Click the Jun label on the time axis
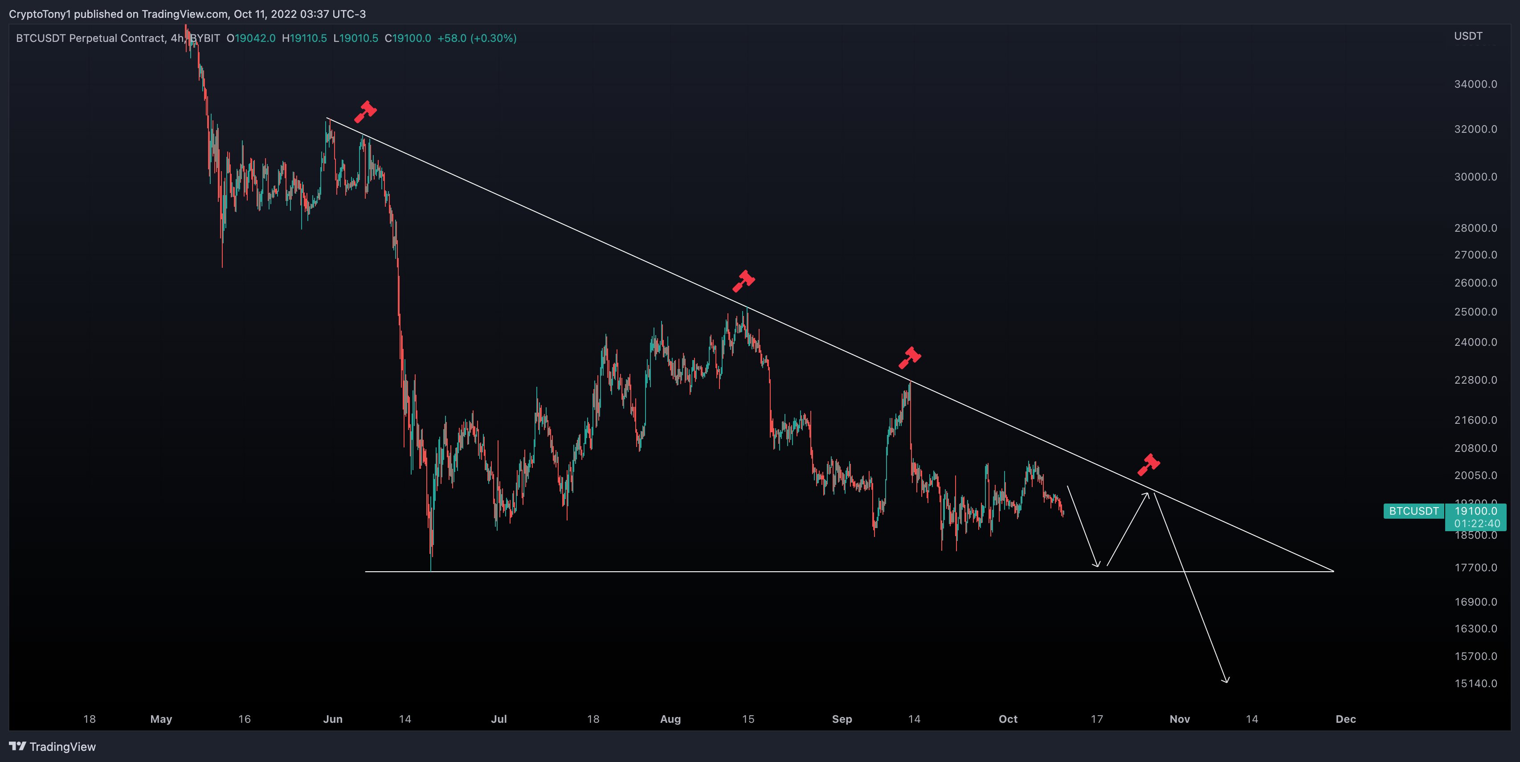The width and height of the screenshot is (1520, 762). point(333,719)
